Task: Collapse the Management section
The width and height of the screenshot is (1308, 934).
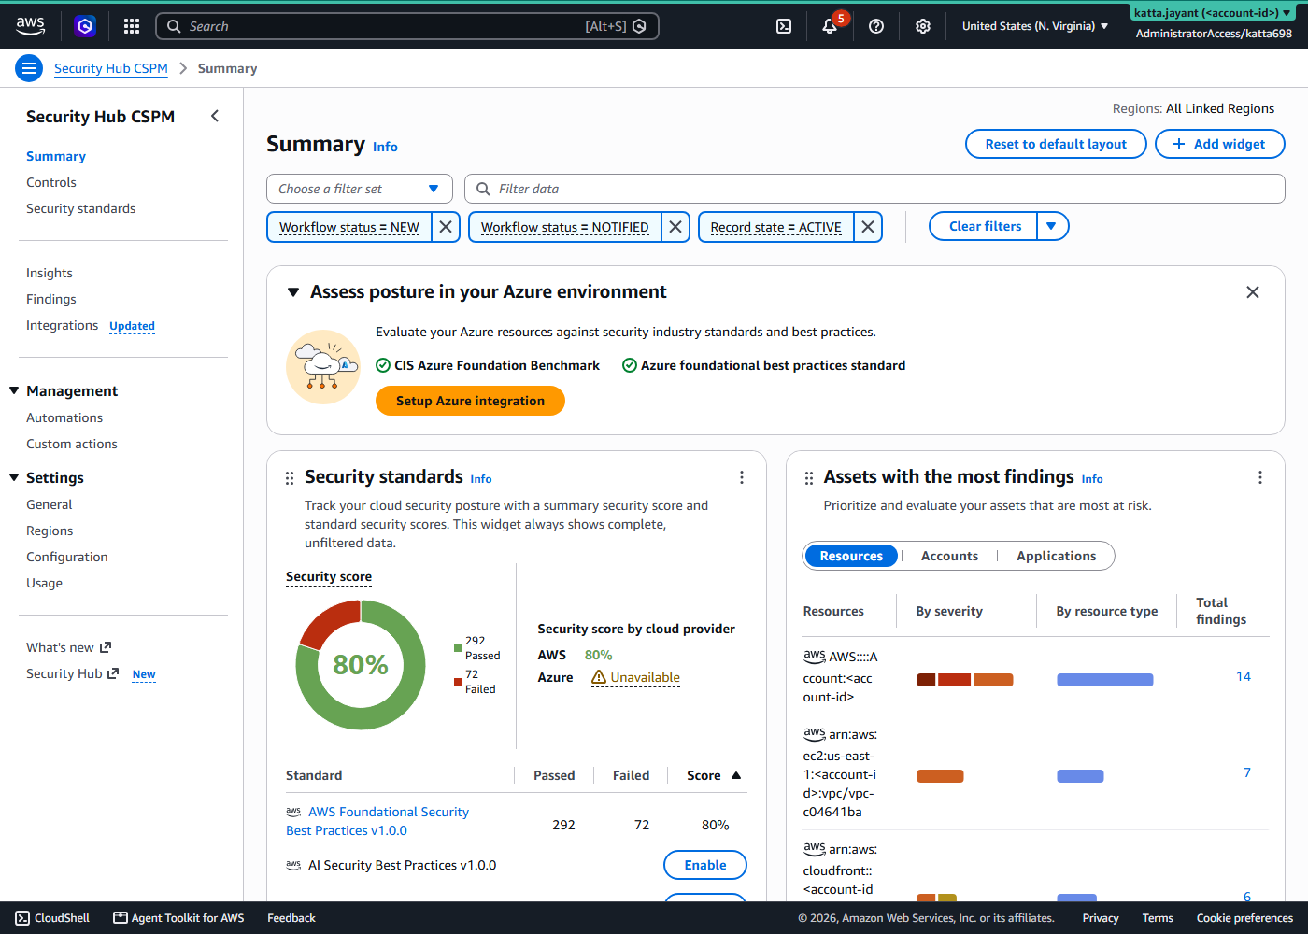Action: 14,390
